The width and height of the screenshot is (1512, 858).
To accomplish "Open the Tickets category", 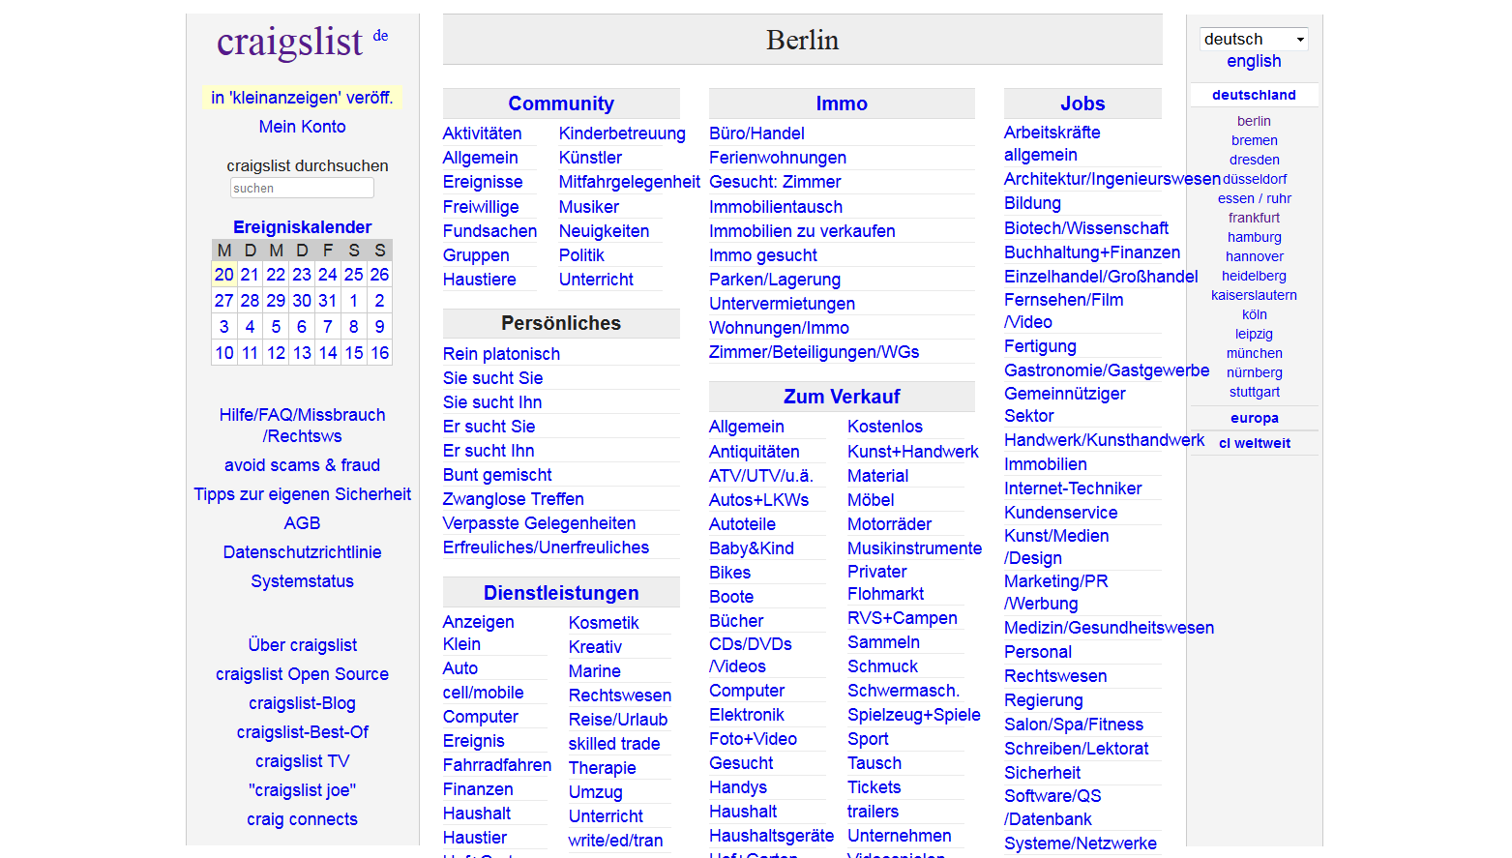I will [875, 787].
